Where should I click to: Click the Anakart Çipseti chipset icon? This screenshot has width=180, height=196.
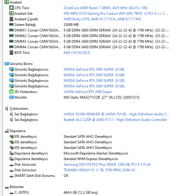point(11,19)
